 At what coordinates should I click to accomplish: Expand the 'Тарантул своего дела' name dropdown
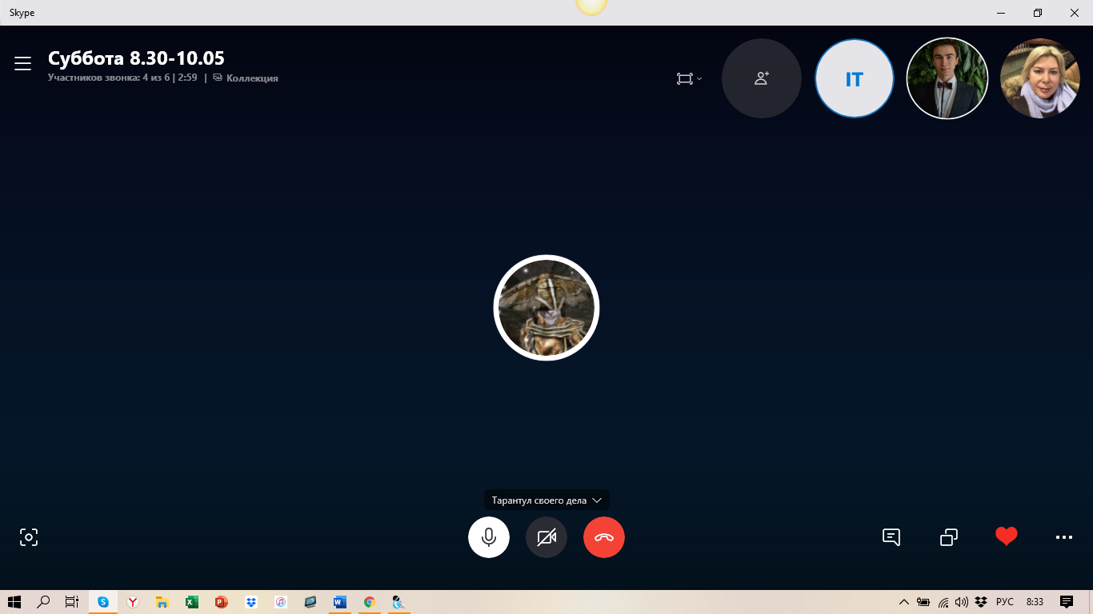tap(546, 500)
